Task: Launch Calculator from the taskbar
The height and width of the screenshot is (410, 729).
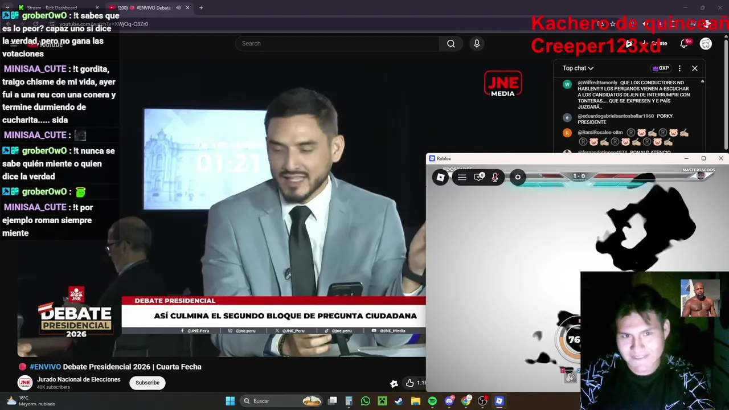Action: click(349, 401)
